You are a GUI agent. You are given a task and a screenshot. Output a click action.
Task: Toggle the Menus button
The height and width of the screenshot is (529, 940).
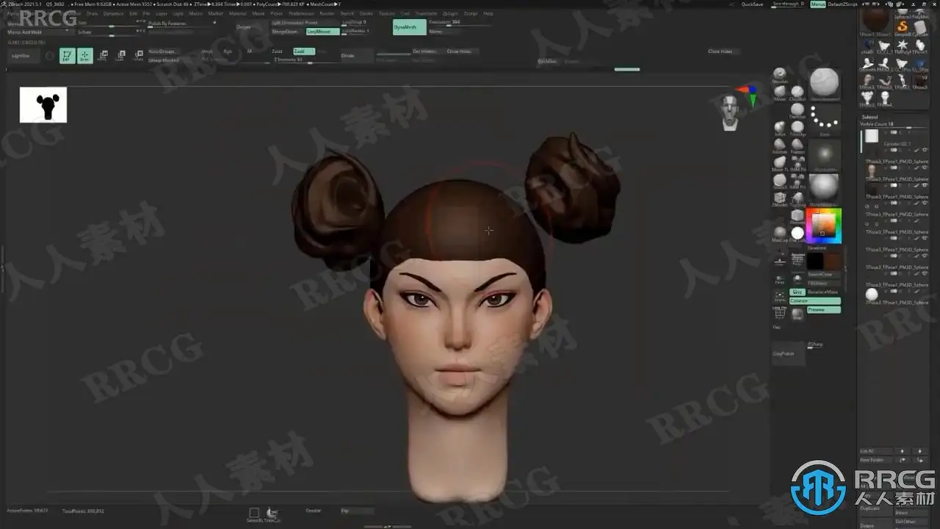[x=817, y=4]
